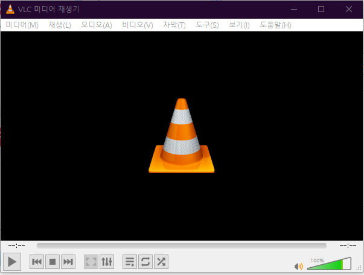
Task: Mute audio using the speaker icon
Action: [x=299, y=267]
